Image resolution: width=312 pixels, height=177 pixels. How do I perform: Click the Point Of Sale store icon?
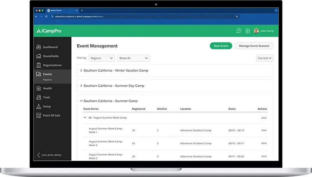(x=39, y=115)
